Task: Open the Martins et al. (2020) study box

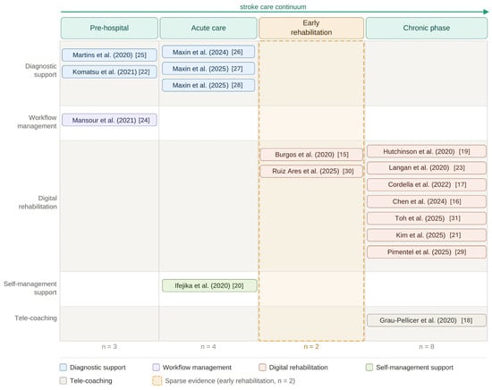Action: click(109, 55)
